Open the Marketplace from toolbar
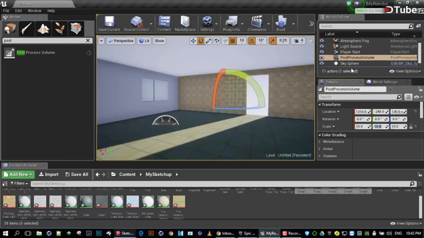 185,24
